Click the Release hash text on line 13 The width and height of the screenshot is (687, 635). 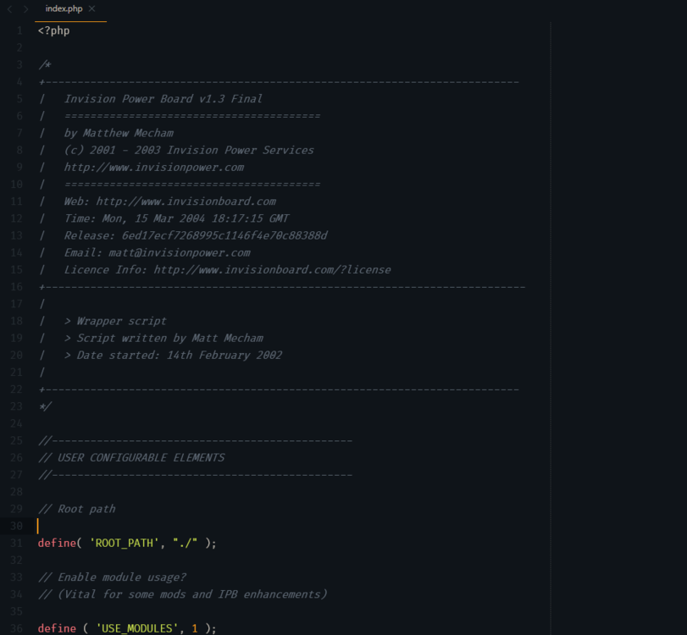(224, 235)
